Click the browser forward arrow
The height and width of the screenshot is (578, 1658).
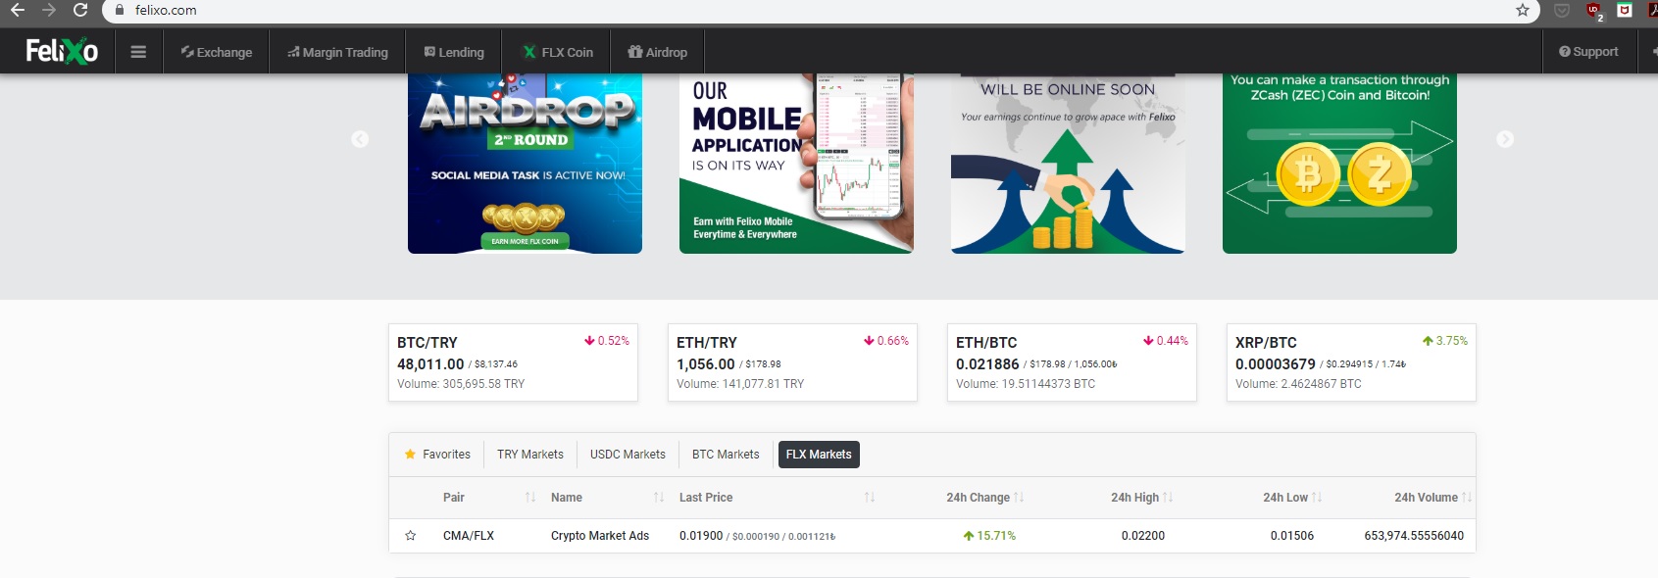click(49, 10)
